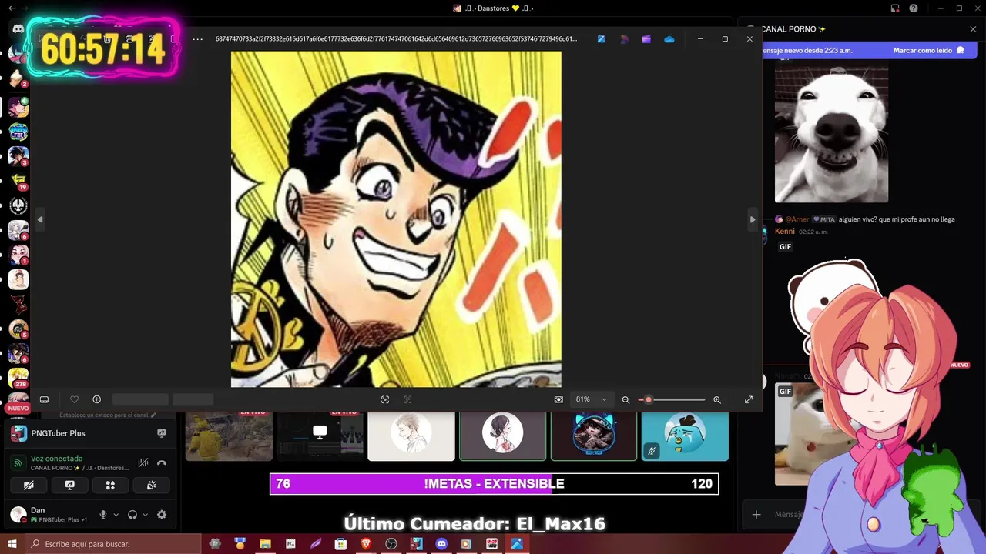
Task: Open OneDrive from the Photos title bar
Action: 669,39
